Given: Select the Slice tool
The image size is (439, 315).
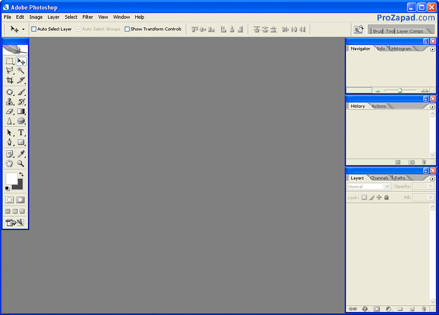Looking at the screenshot, I should point(21,80).
